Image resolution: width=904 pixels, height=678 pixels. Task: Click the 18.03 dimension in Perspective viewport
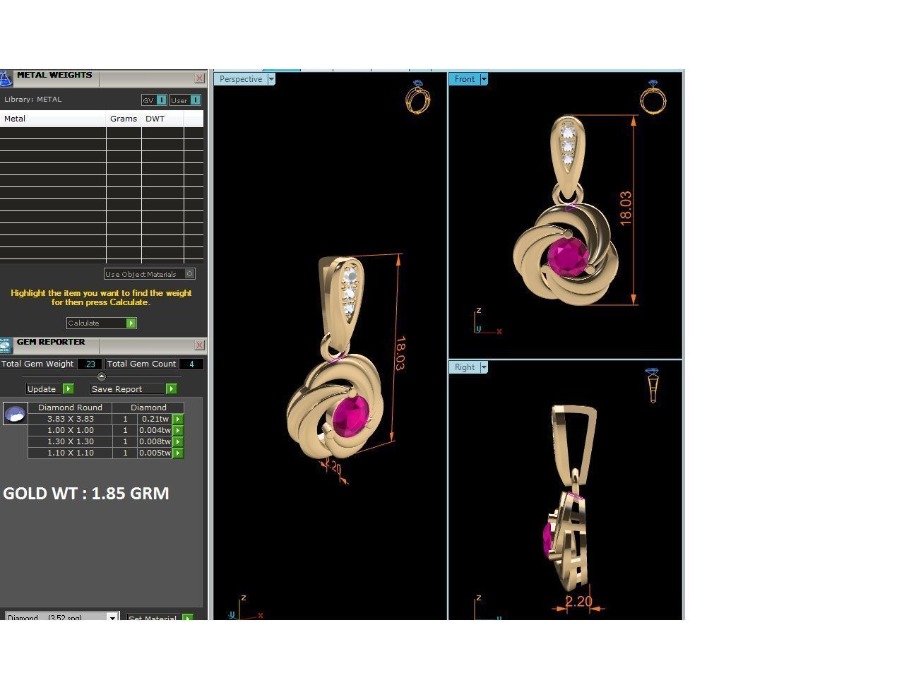click(x=399, y=354)
